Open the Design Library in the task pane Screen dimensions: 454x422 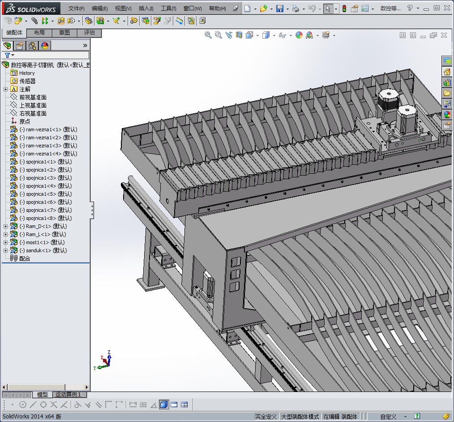[447, 82]
